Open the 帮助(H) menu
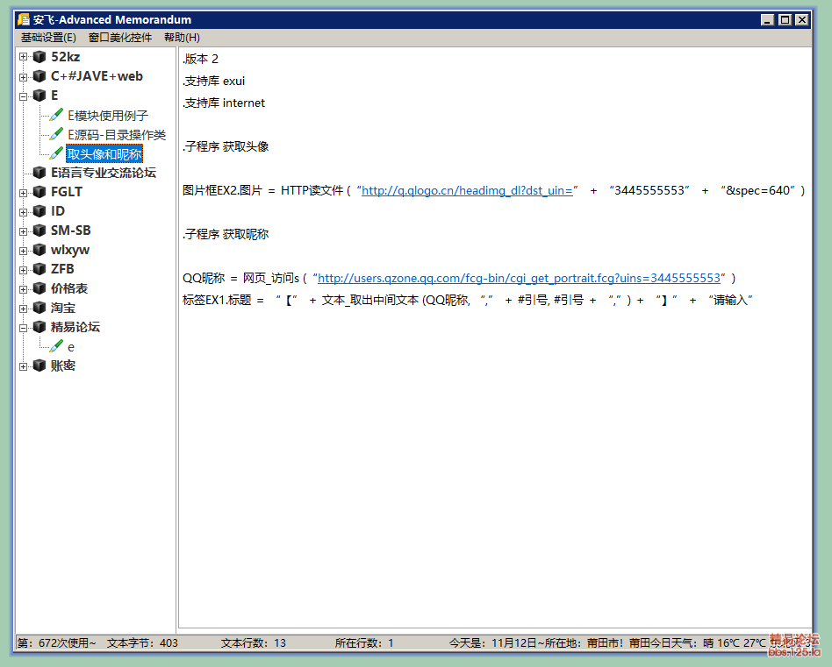The width and height of the screenshot is (832, 667). [x=182, y=38]
